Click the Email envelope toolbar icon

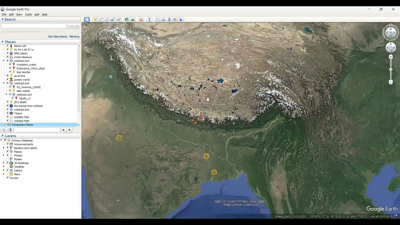point(157,19)
